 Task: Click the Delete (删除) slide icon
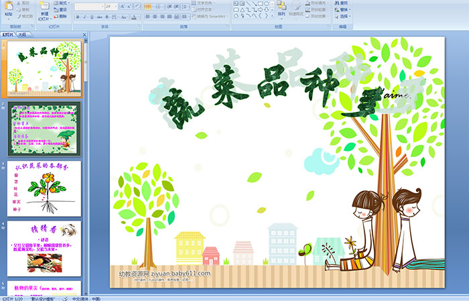pyautogui.click(x=56, y=16)
